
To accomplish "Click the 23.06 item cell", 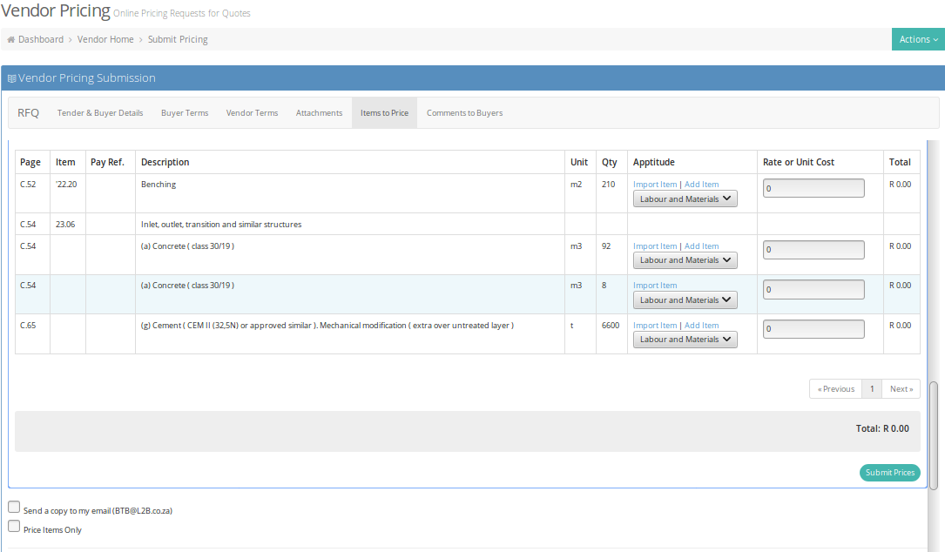I will [x=68, y=224].
